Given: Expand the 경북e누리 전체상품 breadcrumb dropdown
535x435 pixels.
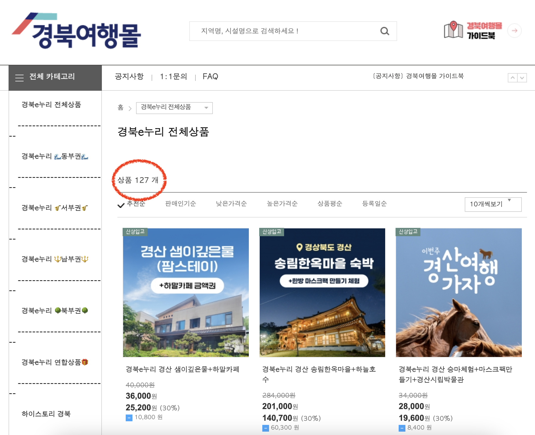Looking at the screenshot, I should tap(174, 108).
